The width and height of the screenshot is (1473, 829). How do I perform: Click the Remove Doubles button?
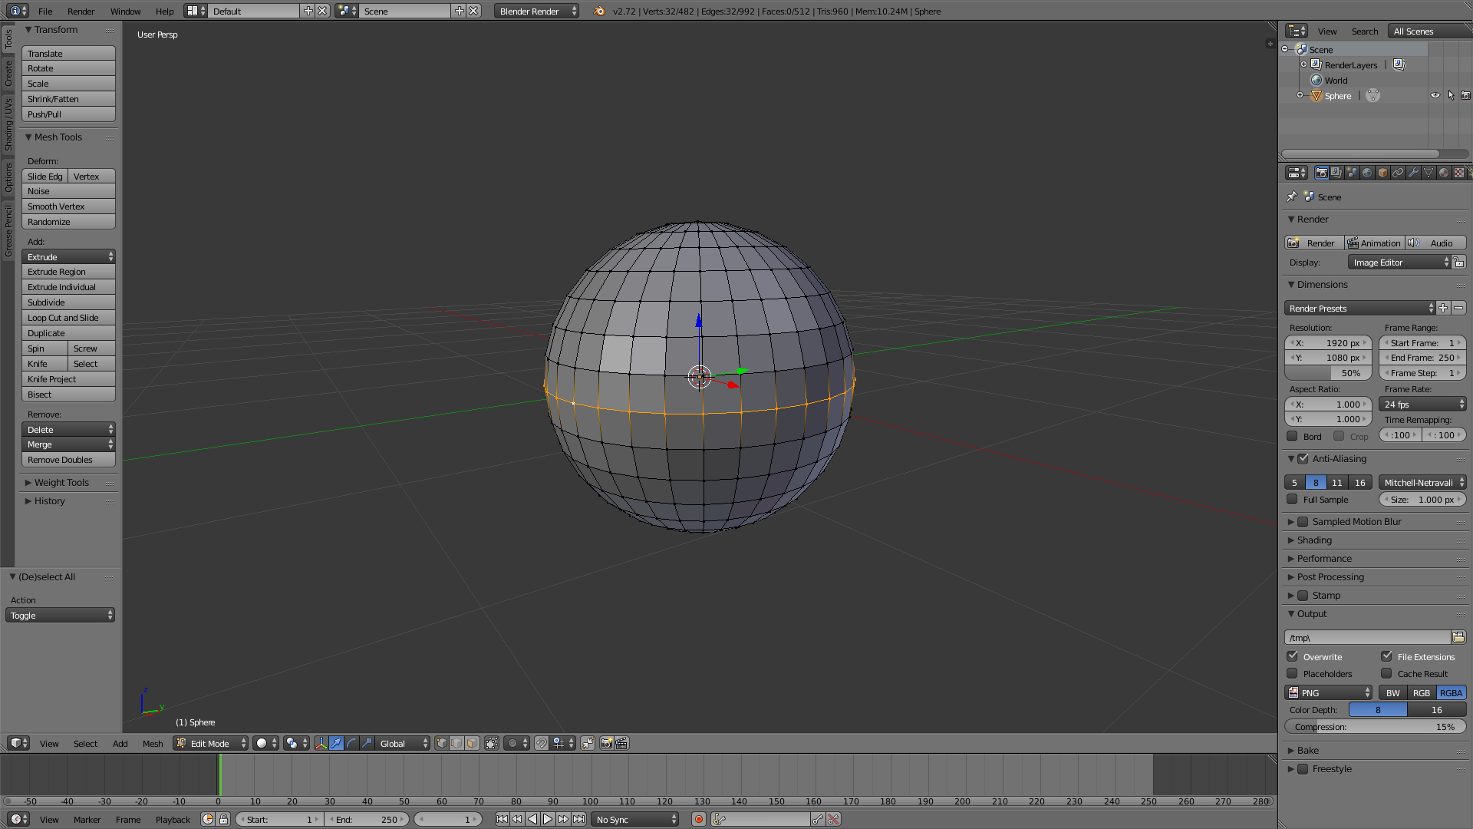pos(68,460)
